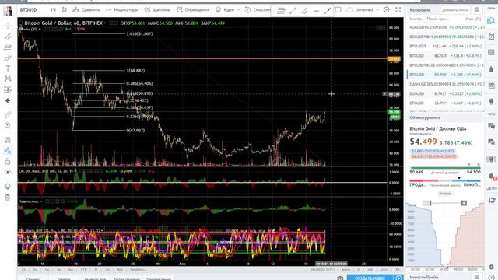
Task: Toggle the авто auto scale
Action: tap(384, 270)
